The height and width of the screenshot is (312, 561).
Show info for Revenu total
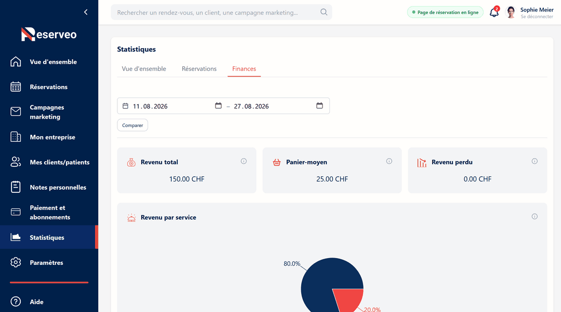click(x=244, y=161)
